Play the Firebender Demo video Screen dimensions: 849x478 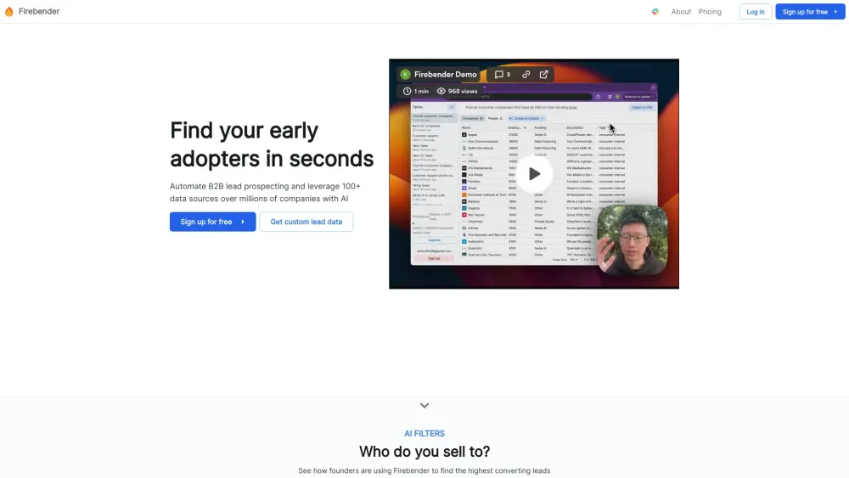(x=534, y=174)
